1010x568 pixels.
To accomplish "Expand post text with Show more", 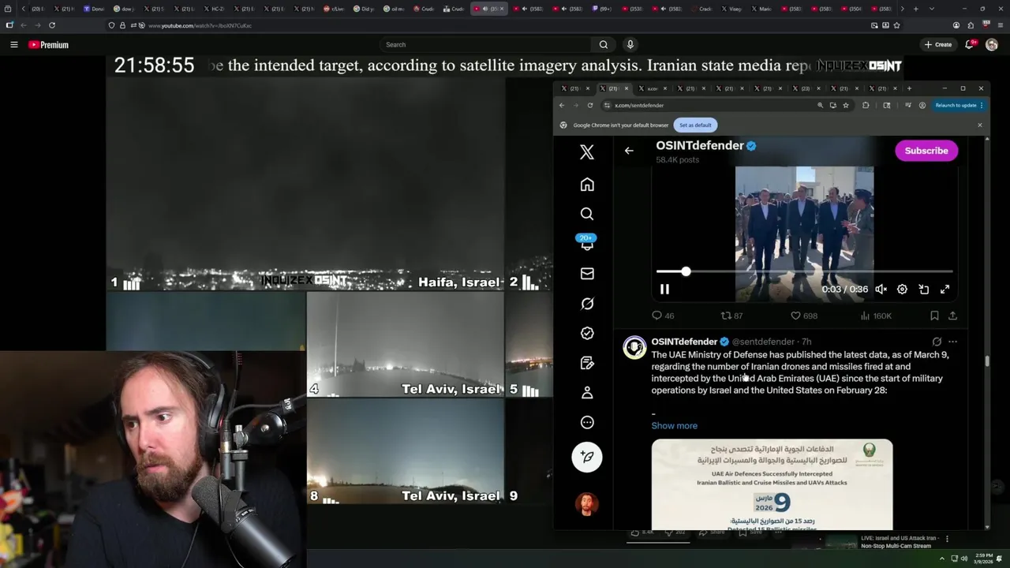I will pos(674,426).
